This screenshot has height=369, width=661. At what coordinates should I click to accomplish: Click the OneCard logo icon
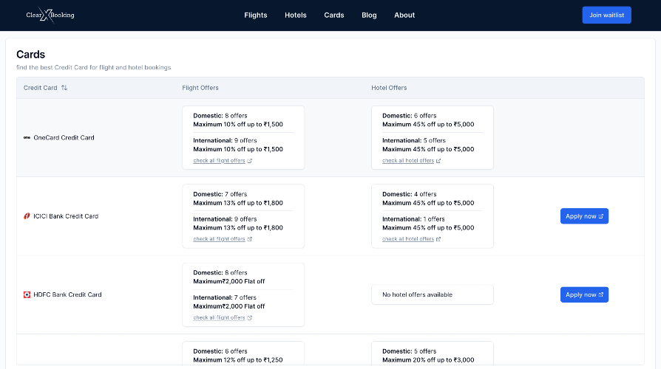[x=27, y=137]
